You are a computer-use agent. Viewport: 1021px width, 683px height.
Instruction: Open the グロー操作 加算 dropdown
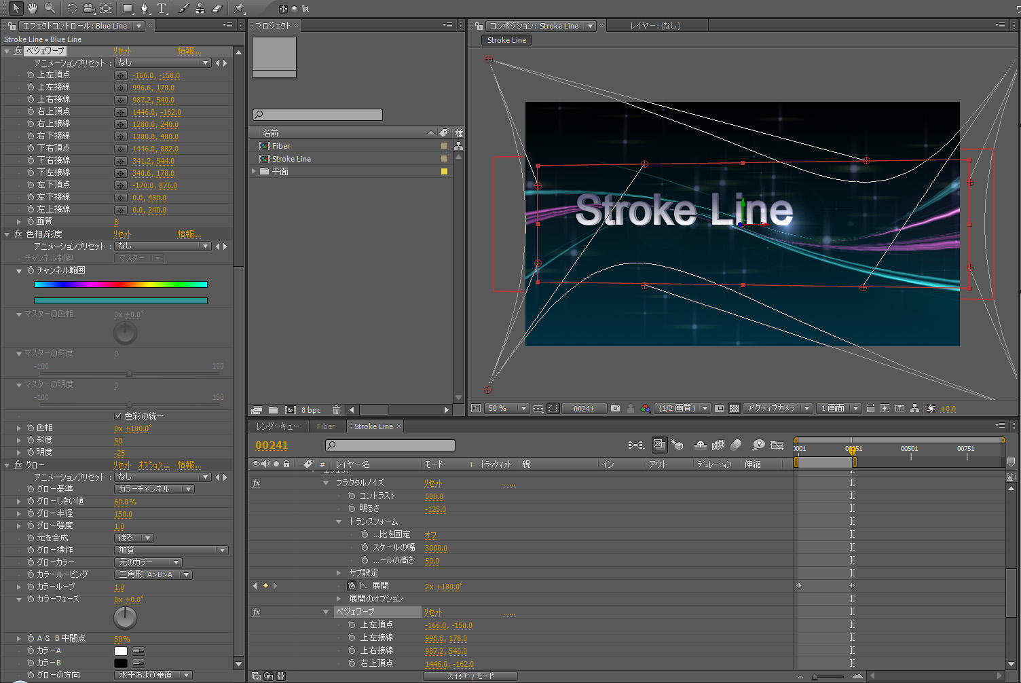coord(171,550)
